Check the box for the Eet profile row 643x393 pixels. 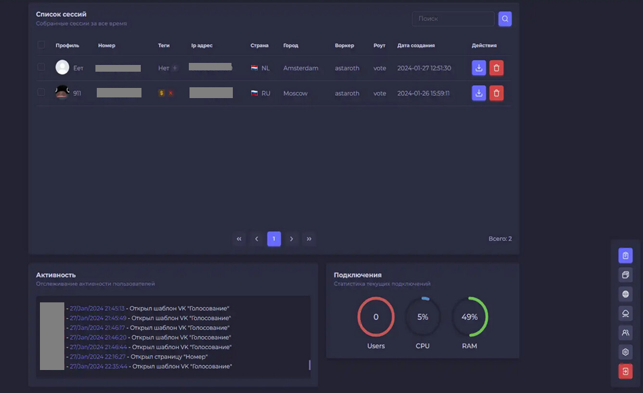(41, 68)
